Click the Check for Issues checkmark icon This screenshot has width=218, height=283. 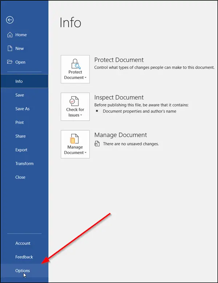point(74,101)
